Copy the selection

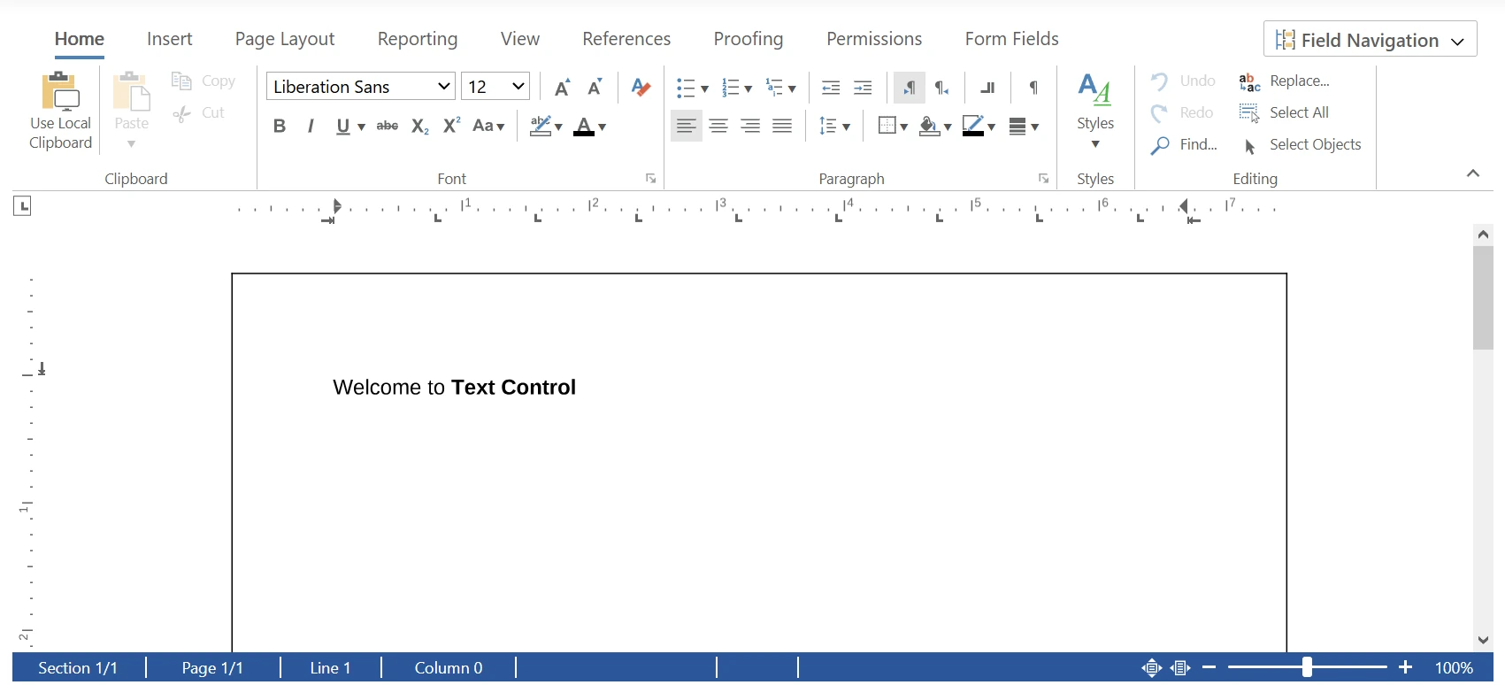tap(203, 81)
